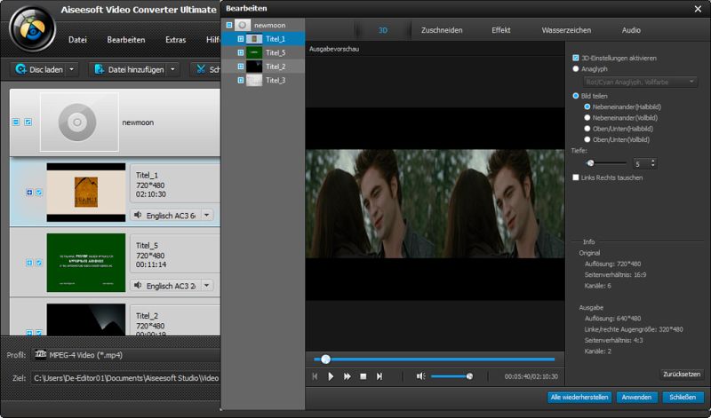This screenshot has height=418, width=711.
Task: Expand Titel_2 node in the Bearbeiten tree
Action: pyautogui.click(x=241, y=67)
